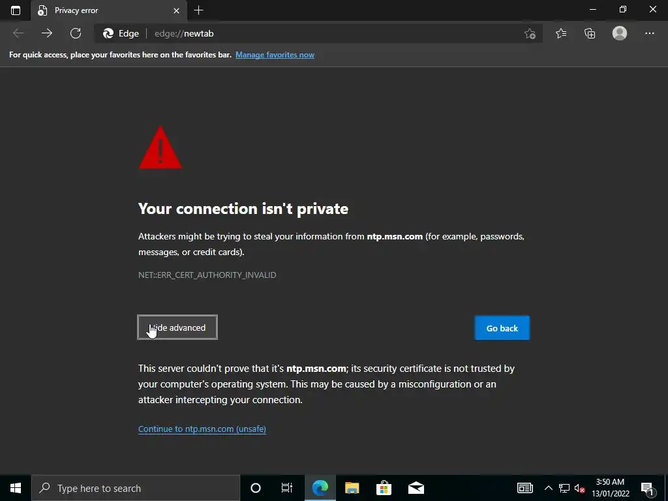668x501 pixels.
Task: Open the Collections icon
Action: click(590, 33)
